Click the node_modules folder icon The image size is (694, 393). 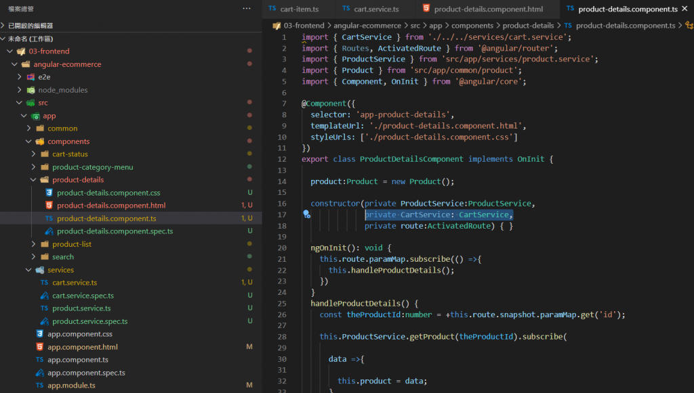click(30, 90)
